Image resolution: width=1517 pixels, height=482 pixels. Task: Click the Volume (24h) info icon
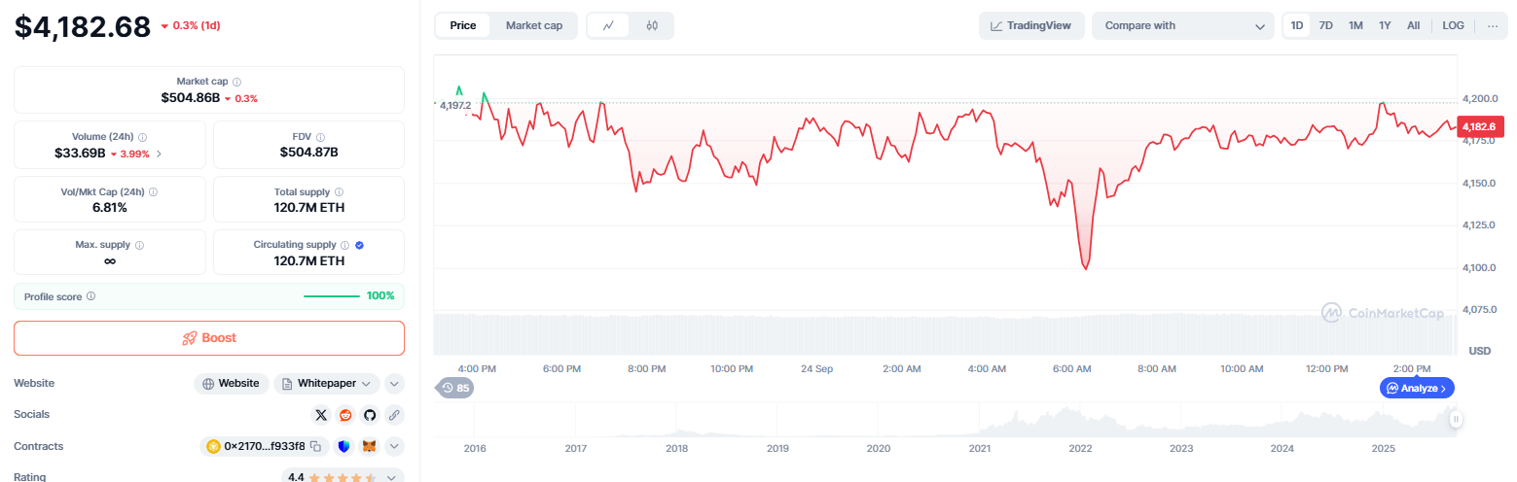(x=143, y=138)
